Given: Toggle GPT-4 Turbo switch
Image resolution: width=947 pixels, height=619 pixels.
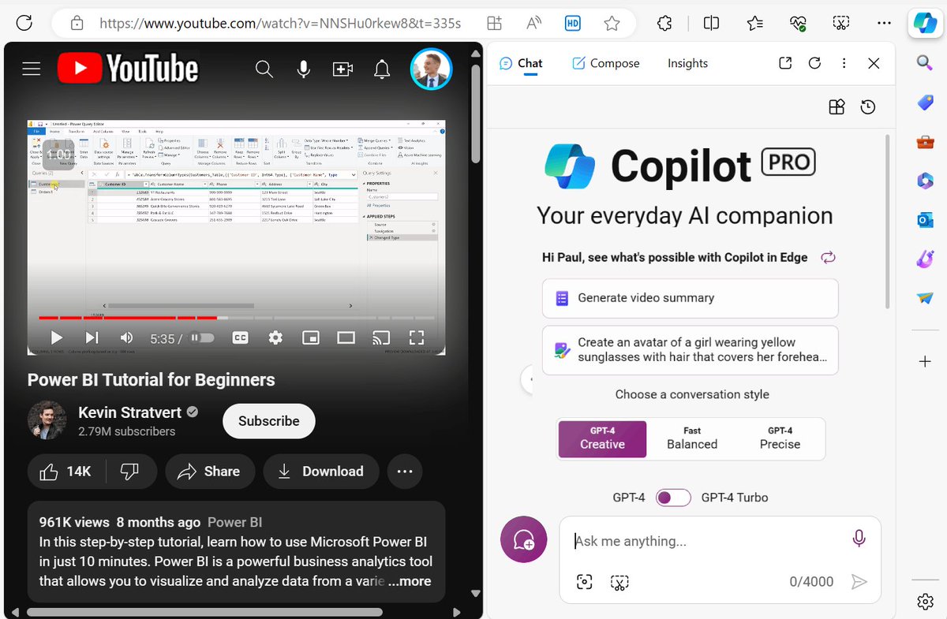Looking at the screenshot, I should [x=673, y=498].
